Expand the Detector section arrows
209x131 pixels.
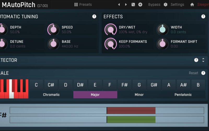coord(203,60)
